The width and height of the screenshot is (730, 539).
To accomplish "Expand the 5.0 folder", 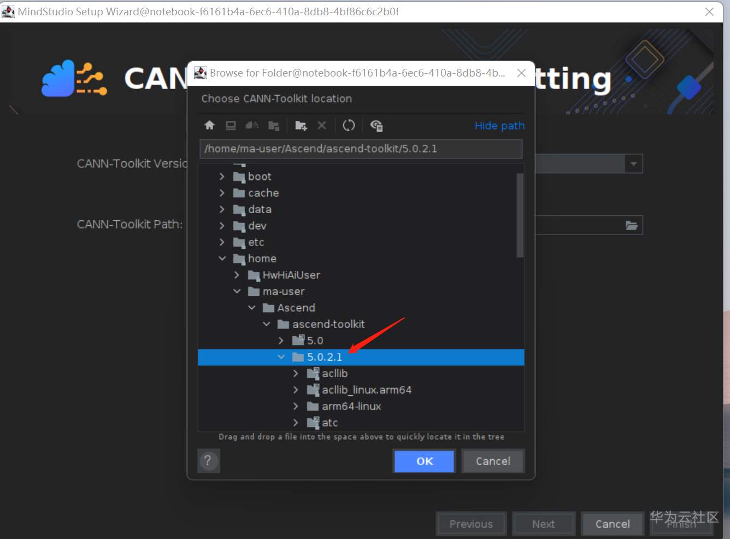I will (x=280, y=341).
